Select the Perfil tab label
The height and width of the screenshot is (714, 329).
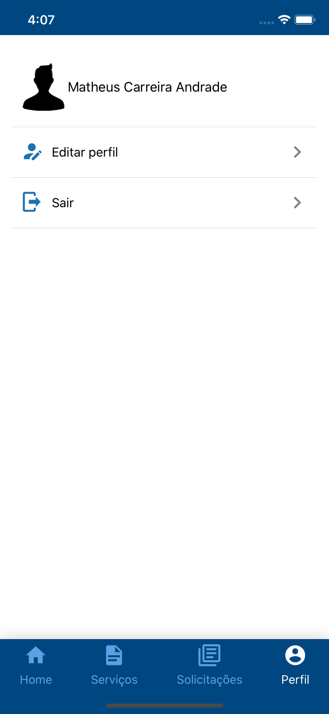pos(295,680)
